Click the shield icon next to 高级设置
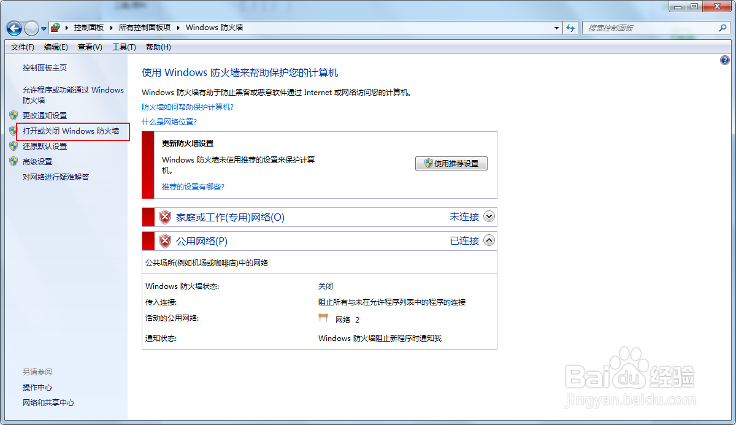This screenshot has height=425, width=736. tap(13, 161)
